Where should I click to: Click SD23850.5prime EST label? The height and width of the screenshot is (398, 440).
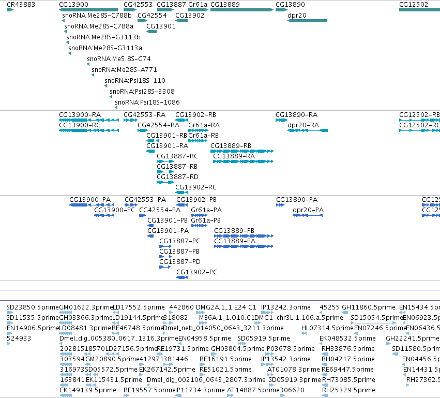(x=33, y=307)
